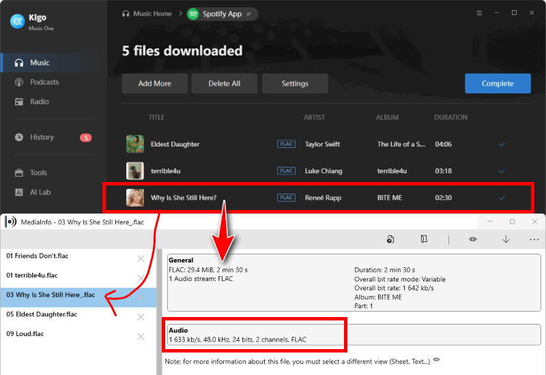Open the Music section in sidebar
The height and width of the screenshot is (375, 546).
[x=51, y=63]
